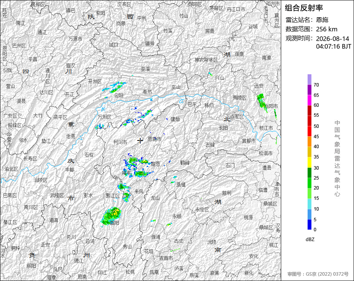Click the black radar station cross marker

(x=140, y=140)
